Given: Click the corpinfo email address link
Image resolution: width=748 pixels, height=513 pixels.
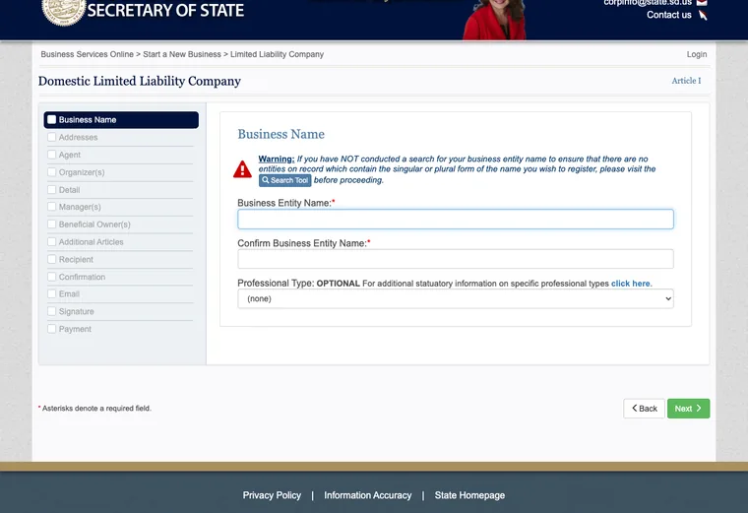Looking at the screenshot, I should click(x=648, y=2).
